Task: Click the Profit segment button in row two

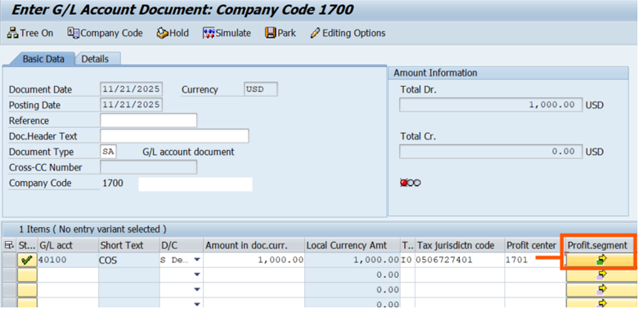Action: tap(601, 274)
